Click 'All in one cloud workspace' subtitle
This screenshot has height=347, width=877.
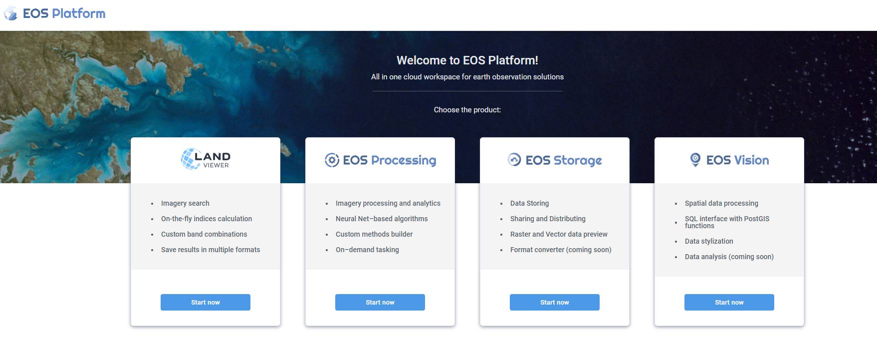click(467, 77)
